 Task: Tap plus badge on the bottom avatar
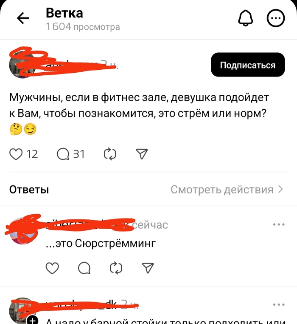point(32,320)
